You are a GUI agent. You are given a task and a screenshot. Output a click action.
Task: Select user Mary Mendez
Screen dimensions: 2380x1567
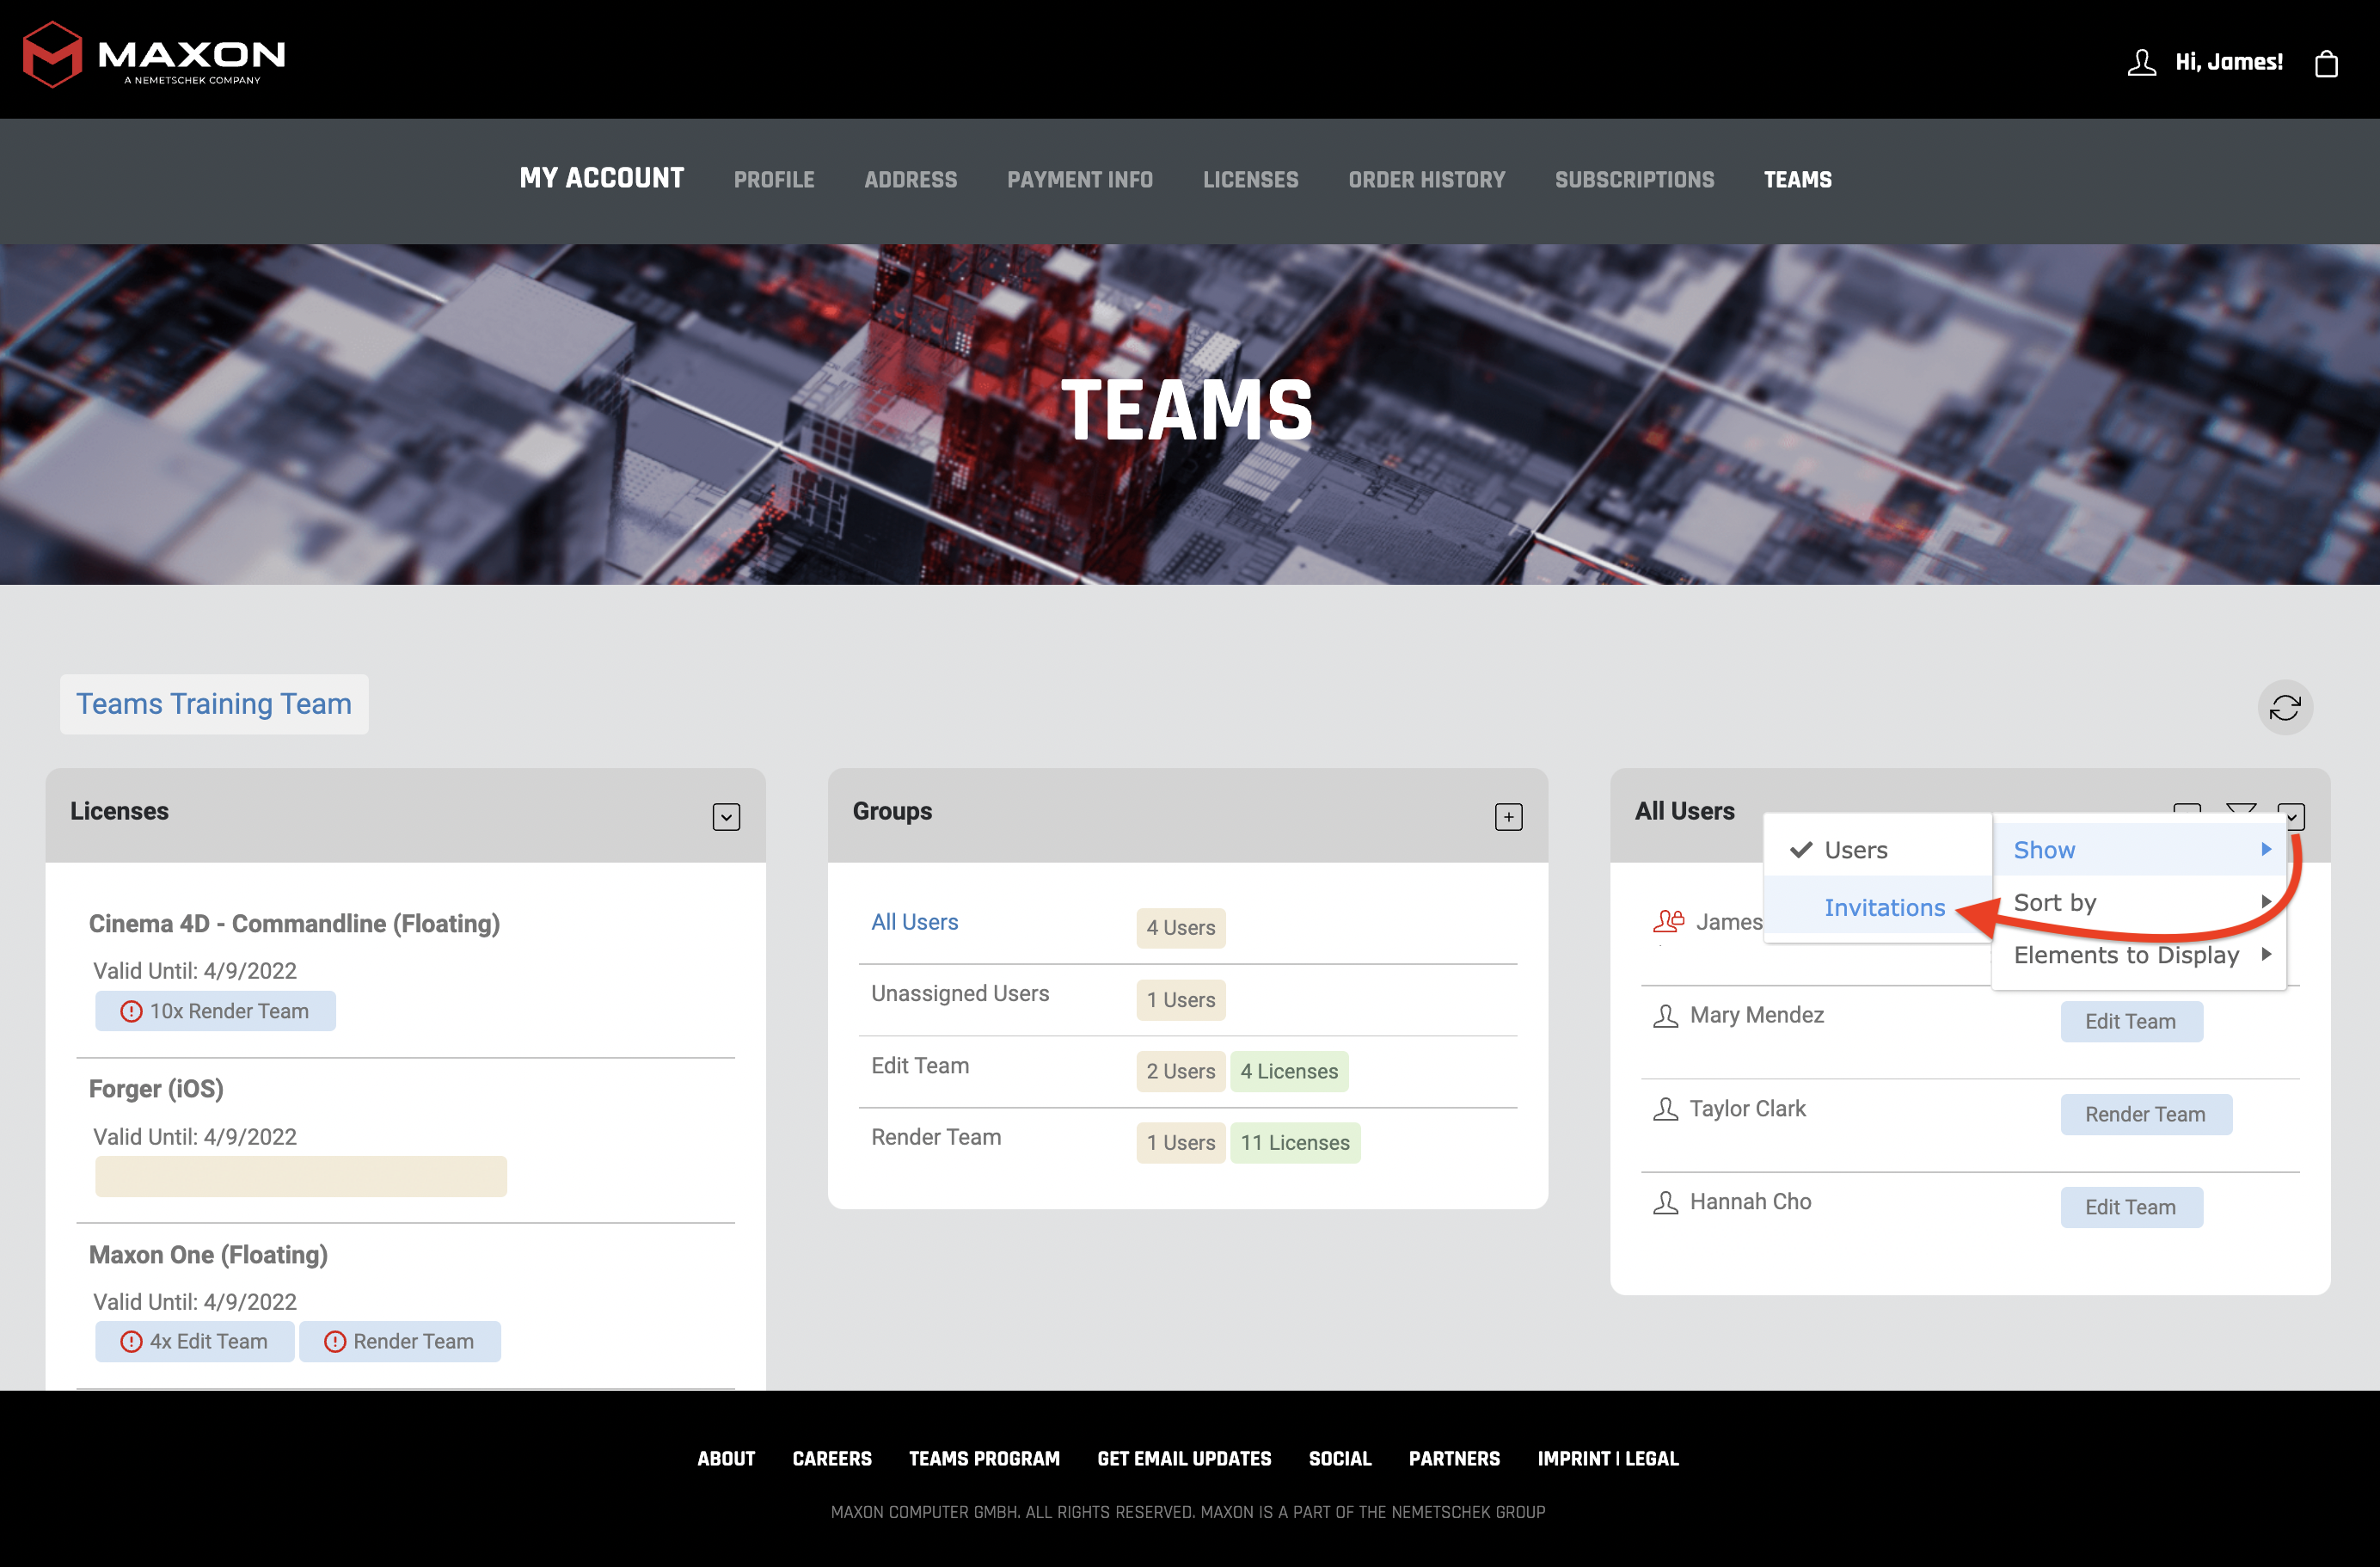coord(1756,1016)
